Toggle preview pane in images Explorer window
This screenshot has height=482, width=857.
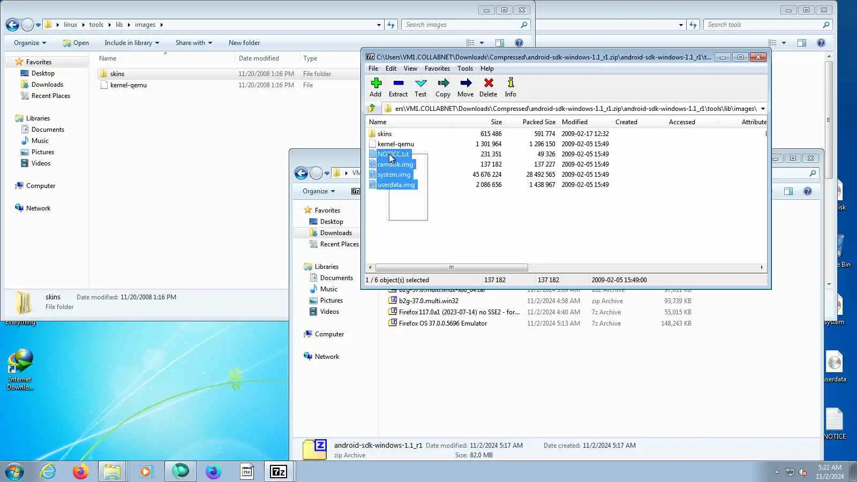click(499, 43)
